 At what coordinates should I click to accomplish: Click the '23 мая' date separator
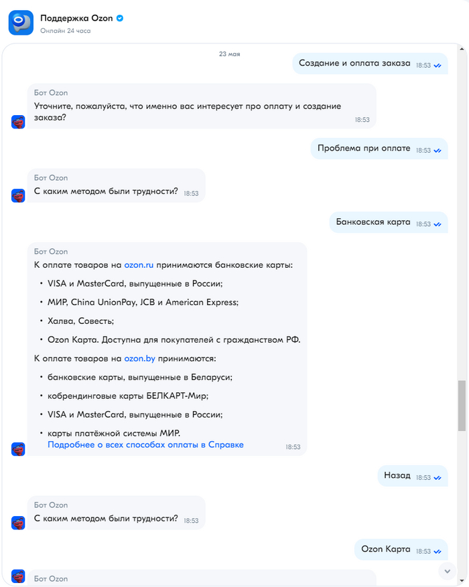229,54
